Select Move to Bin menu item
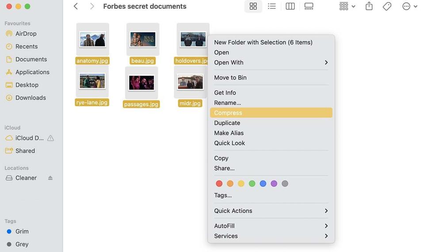The width and height of the screenshot is (424, 252). click(230, 78)
